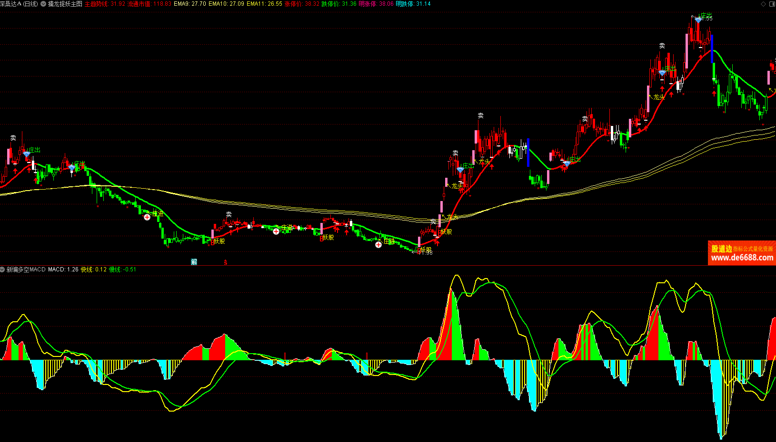Select the 新编多空MACD indicator name
Image resolution: width=776 pixels, height=442 pixels.
click(x=26, y=269)
